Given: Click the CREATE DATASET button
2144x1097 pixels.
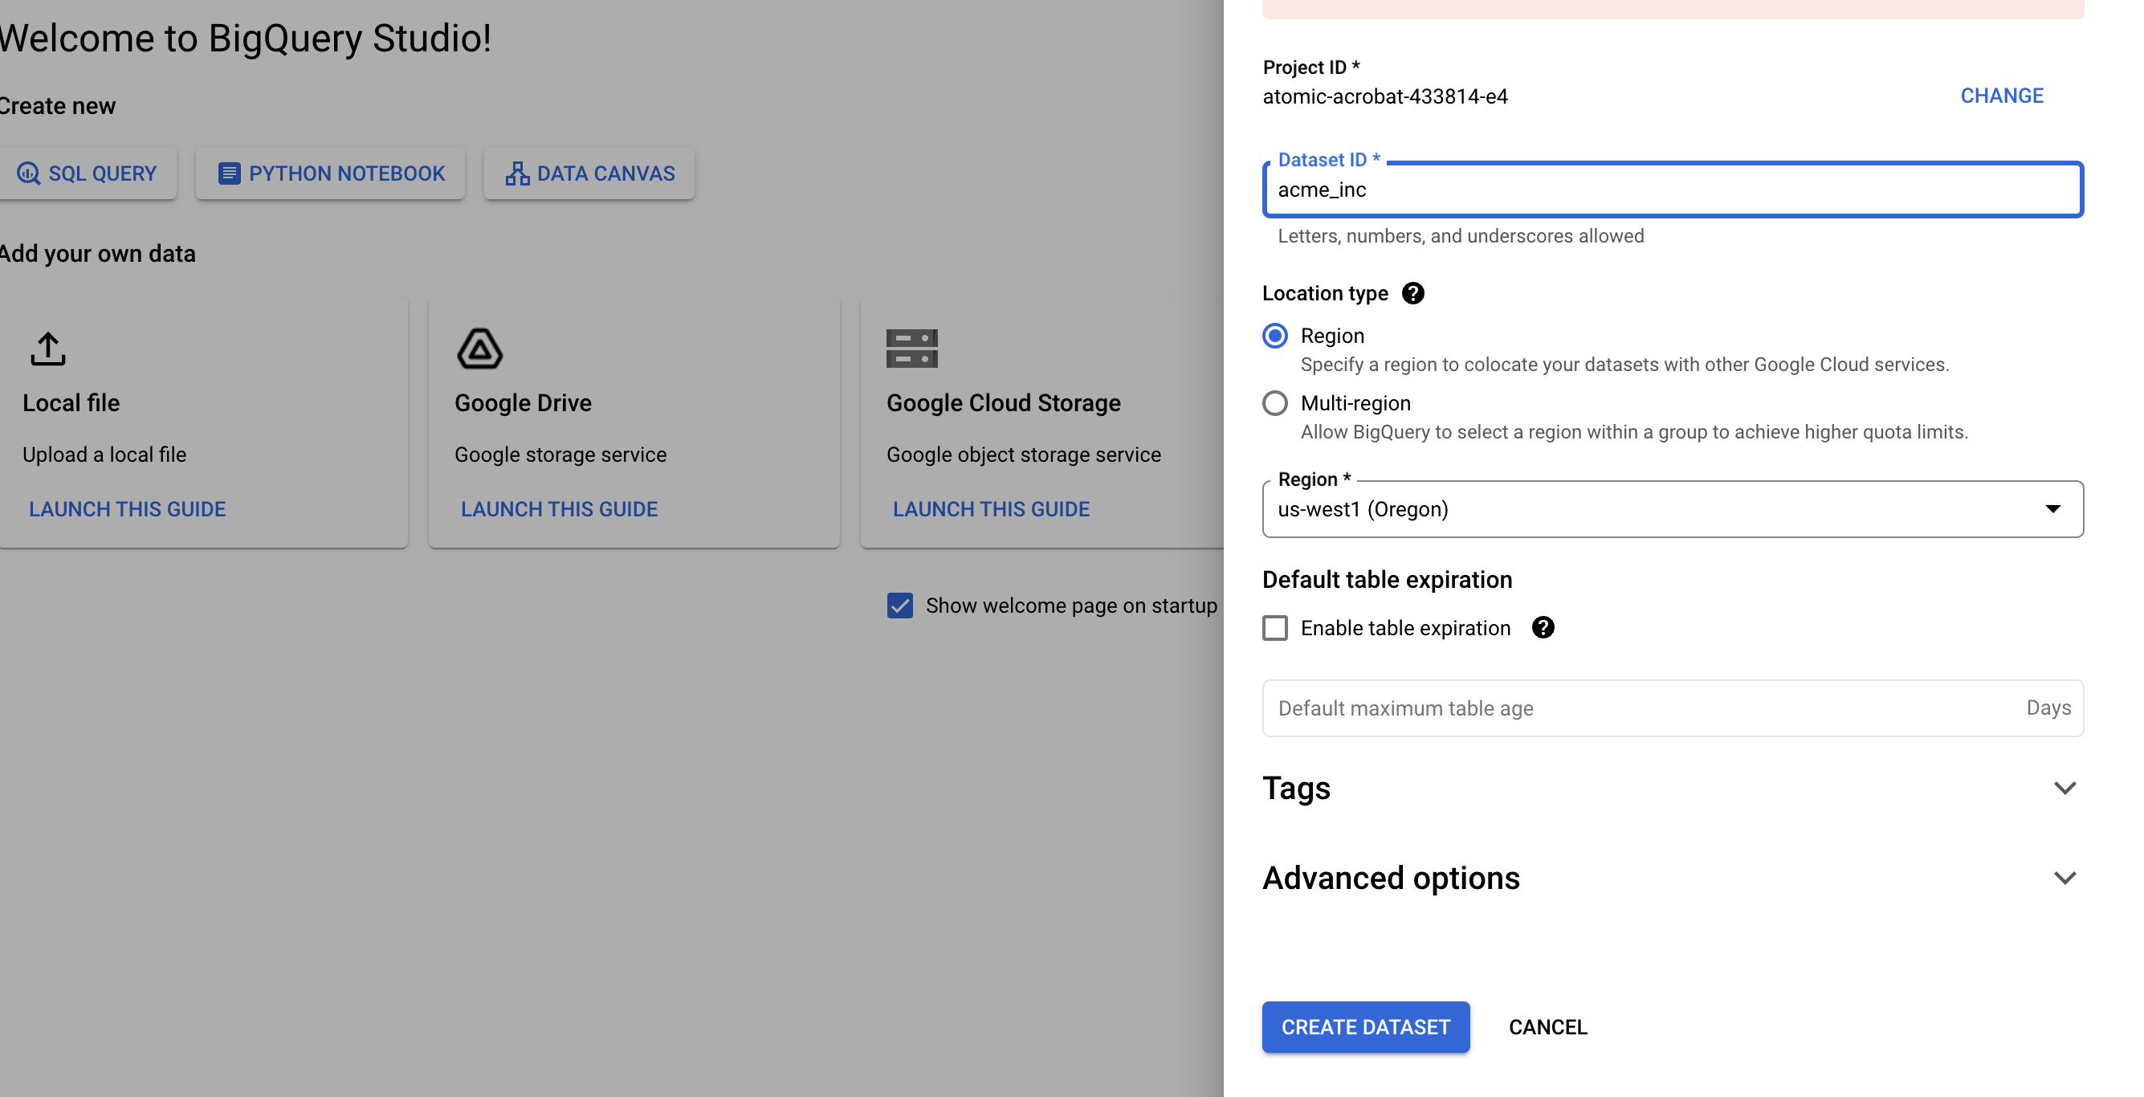Looking at the screenshot, I should pyautogui.click(x=1365, y=1027).
